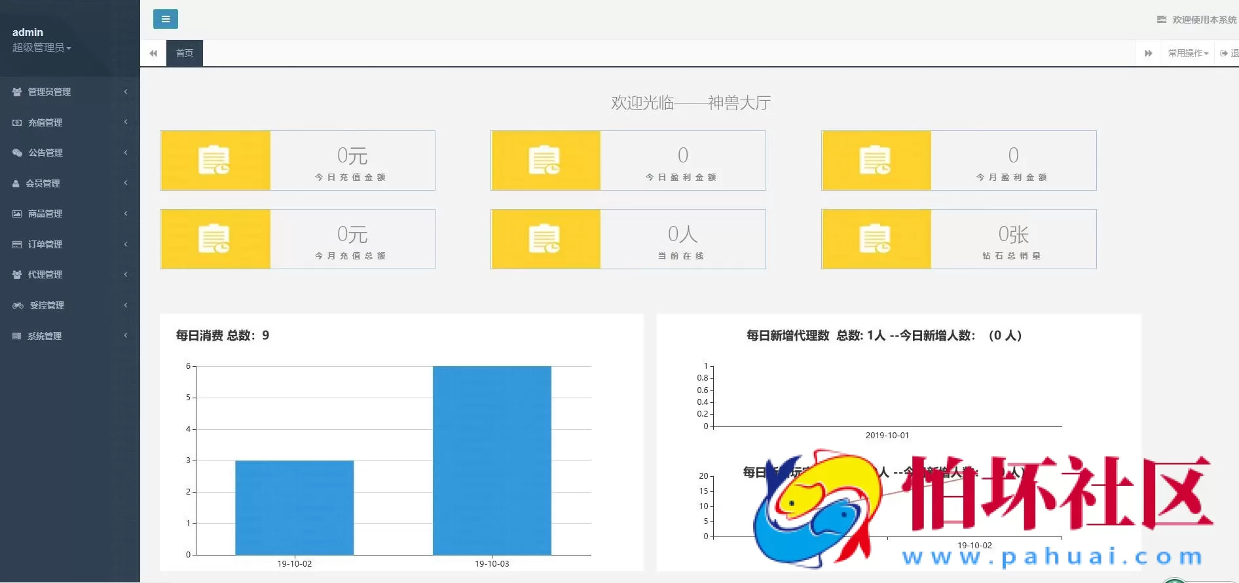Expand the 订单管理 menu chevron

(126, 244)
